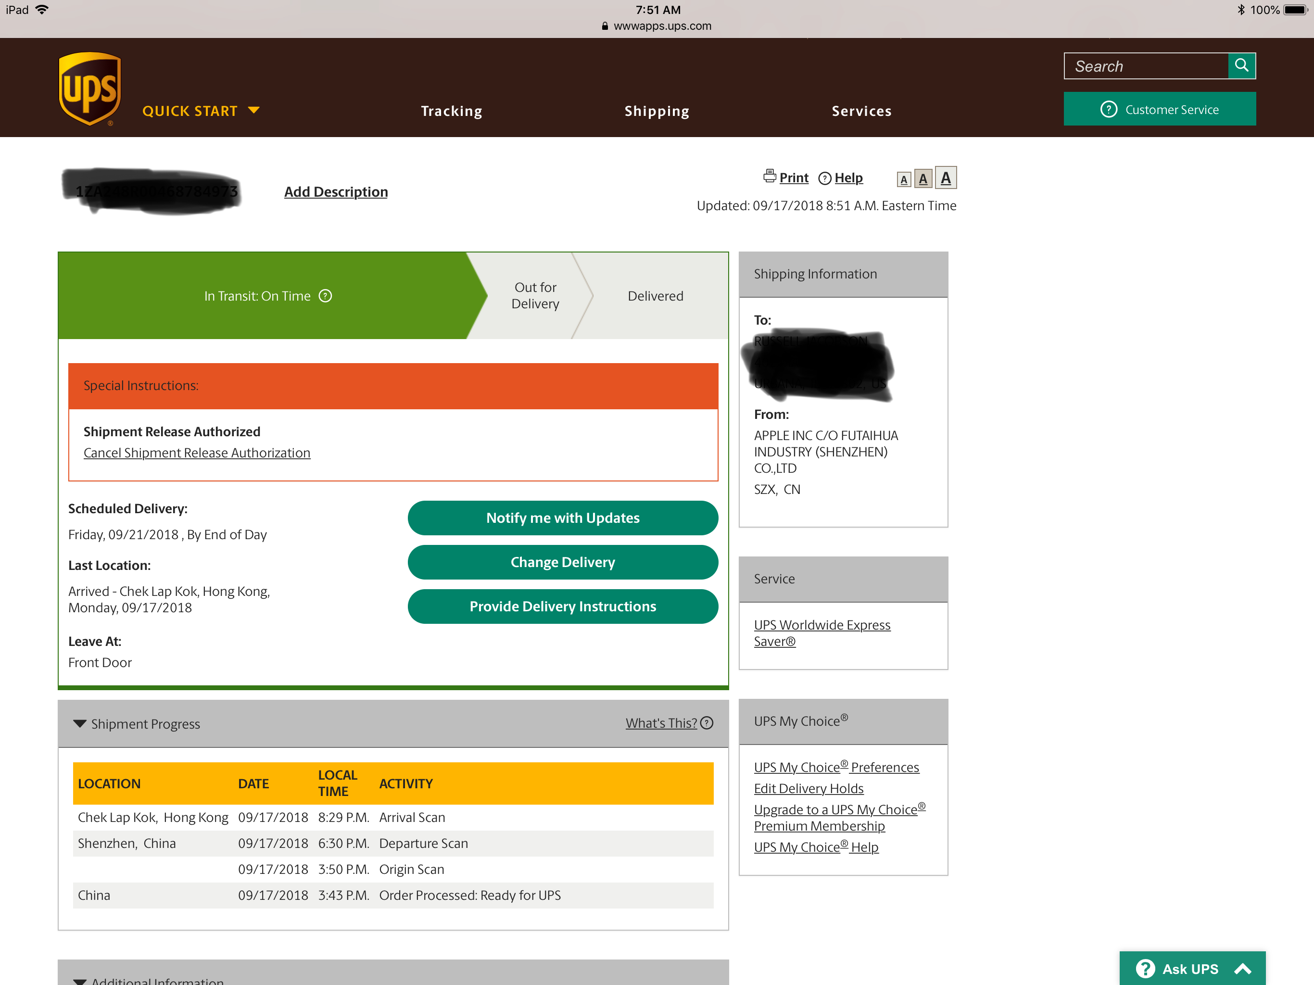Click the UPS shield logo
This screenshot has width=1314, height=985.
coord(89,88)
